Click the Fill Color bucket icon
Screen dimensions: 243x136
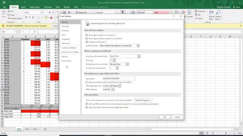[46, 17]
